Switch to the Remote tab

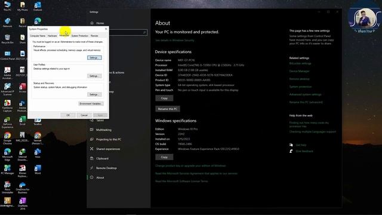[x=94, y=36]
